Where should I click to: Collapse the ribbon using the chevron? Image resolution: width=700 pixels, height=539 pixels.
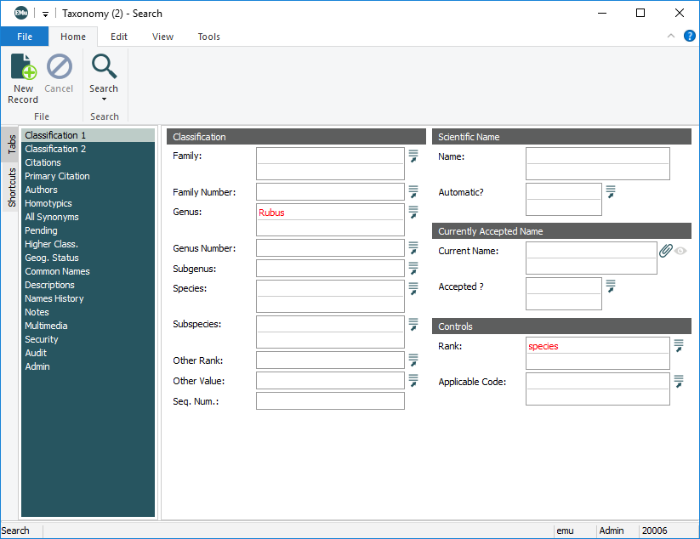pos(671,36)
